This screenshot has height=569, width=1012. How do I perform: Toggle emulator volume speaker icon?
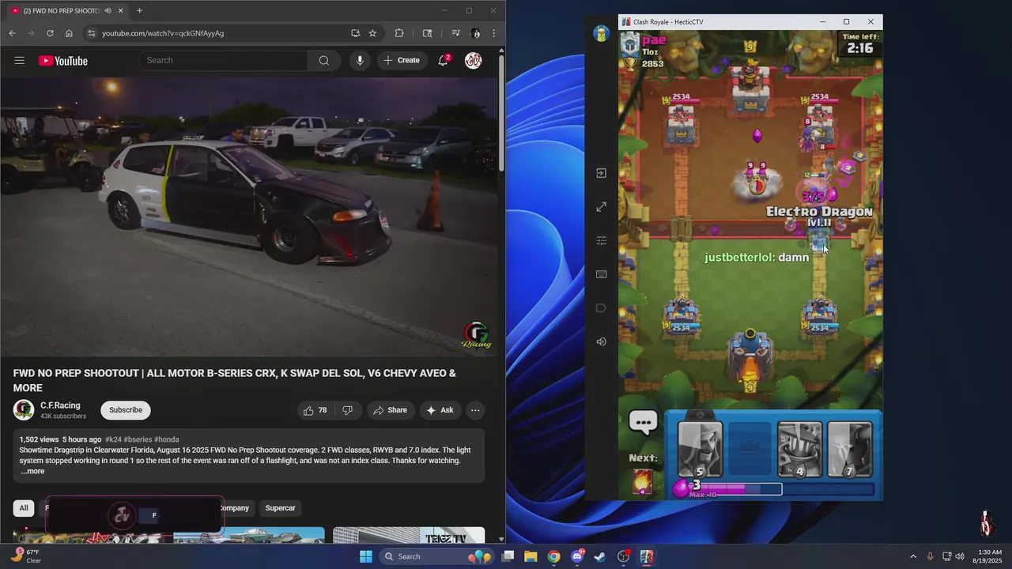tap(601, 341)
